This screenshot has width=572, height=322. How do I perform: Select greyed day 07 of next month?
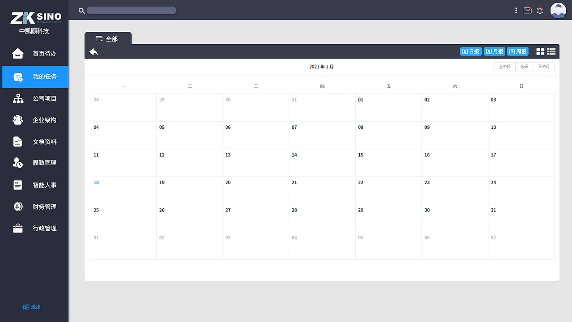pyautogui.click(x=521, y=246)
